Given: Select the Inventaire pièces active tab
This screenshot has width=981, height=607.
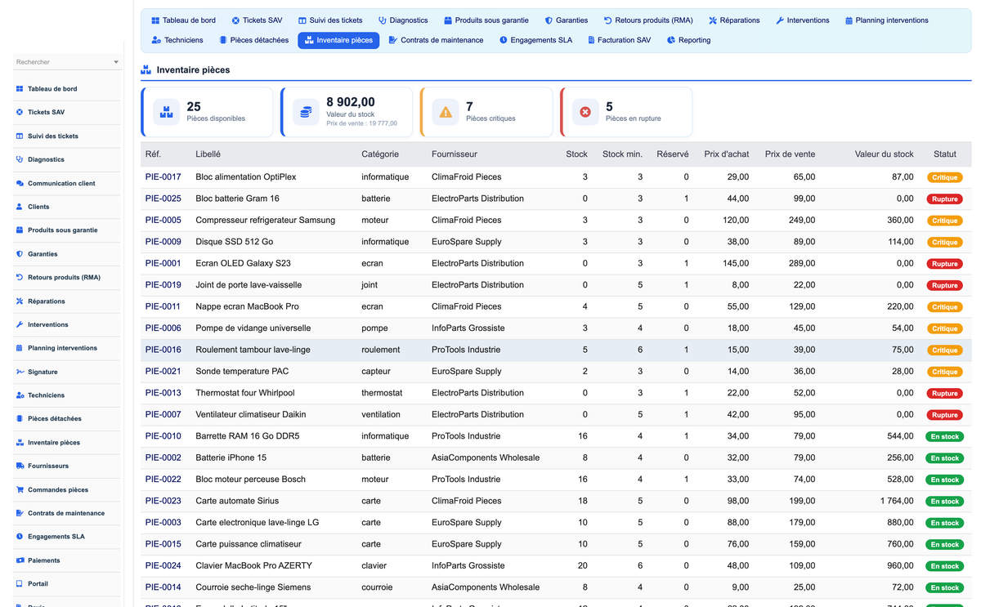Looking at the screenshot, I should pyautogui.click(x=338, y=40).
